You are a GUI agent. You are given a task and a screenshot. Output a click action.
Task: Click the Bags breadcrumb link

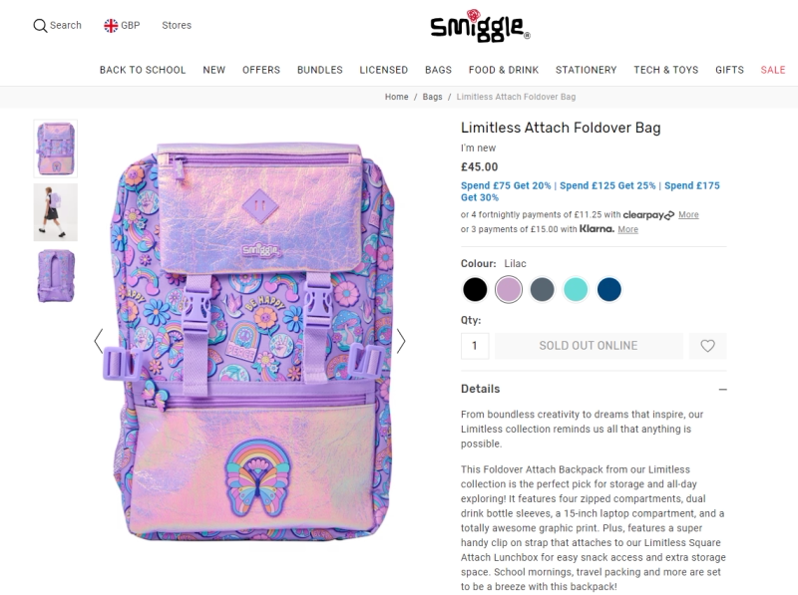click(432, 97)
